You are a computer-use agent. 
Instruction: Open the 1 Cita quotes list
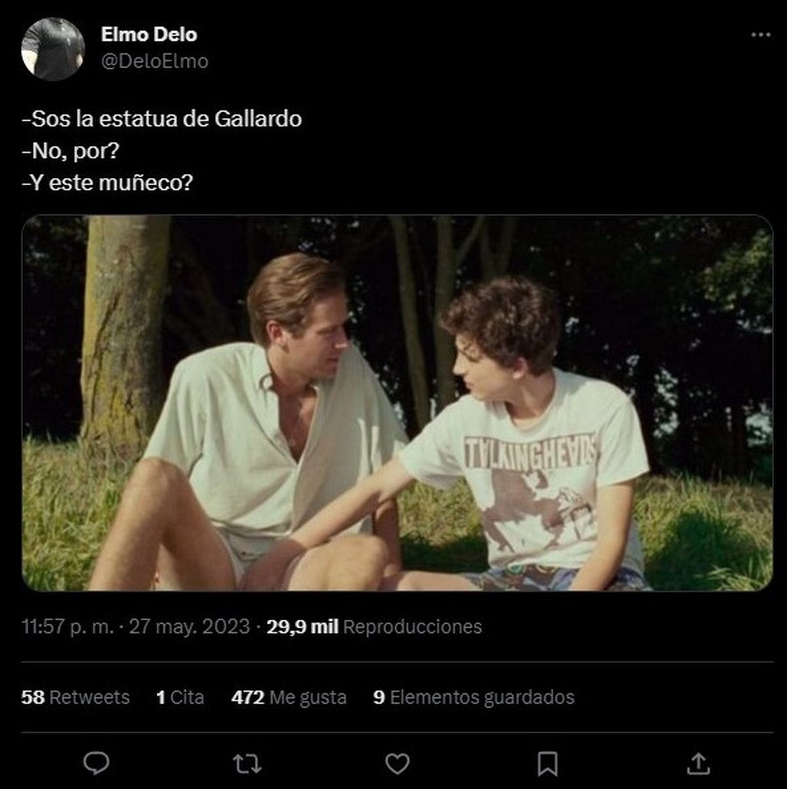180,697
